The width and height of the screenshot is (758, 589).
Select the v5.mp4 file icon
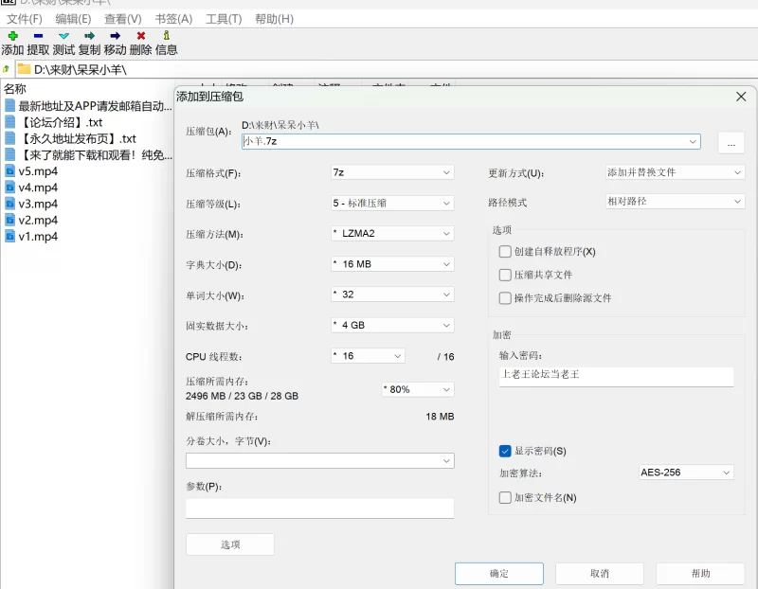(x=9, y=170)
